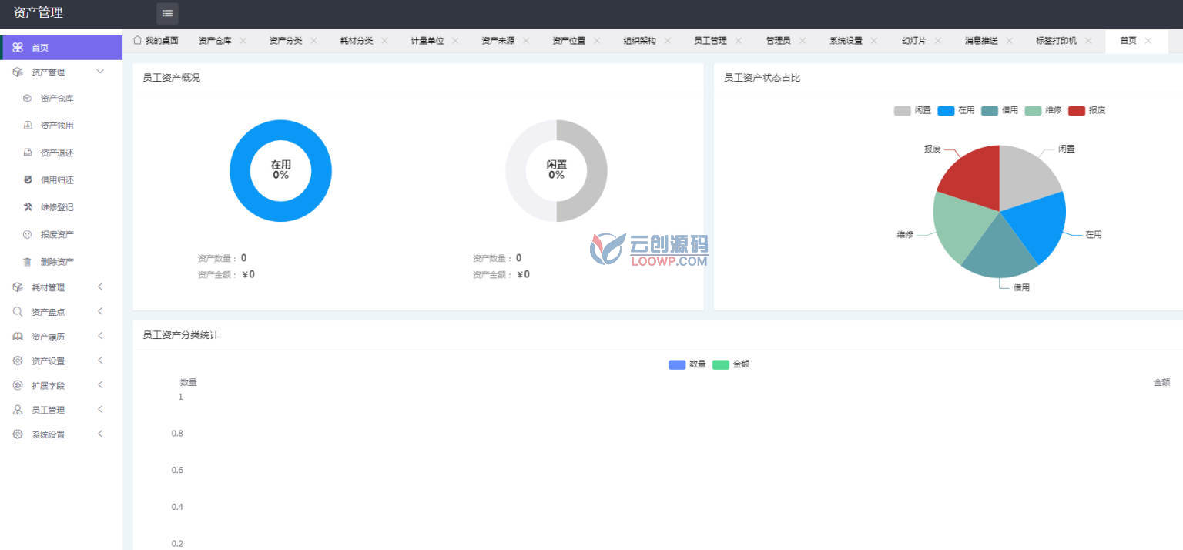Click the 扩展字段 icon in the sidebar
The image size is (1183, 550).
coord(18,385)
